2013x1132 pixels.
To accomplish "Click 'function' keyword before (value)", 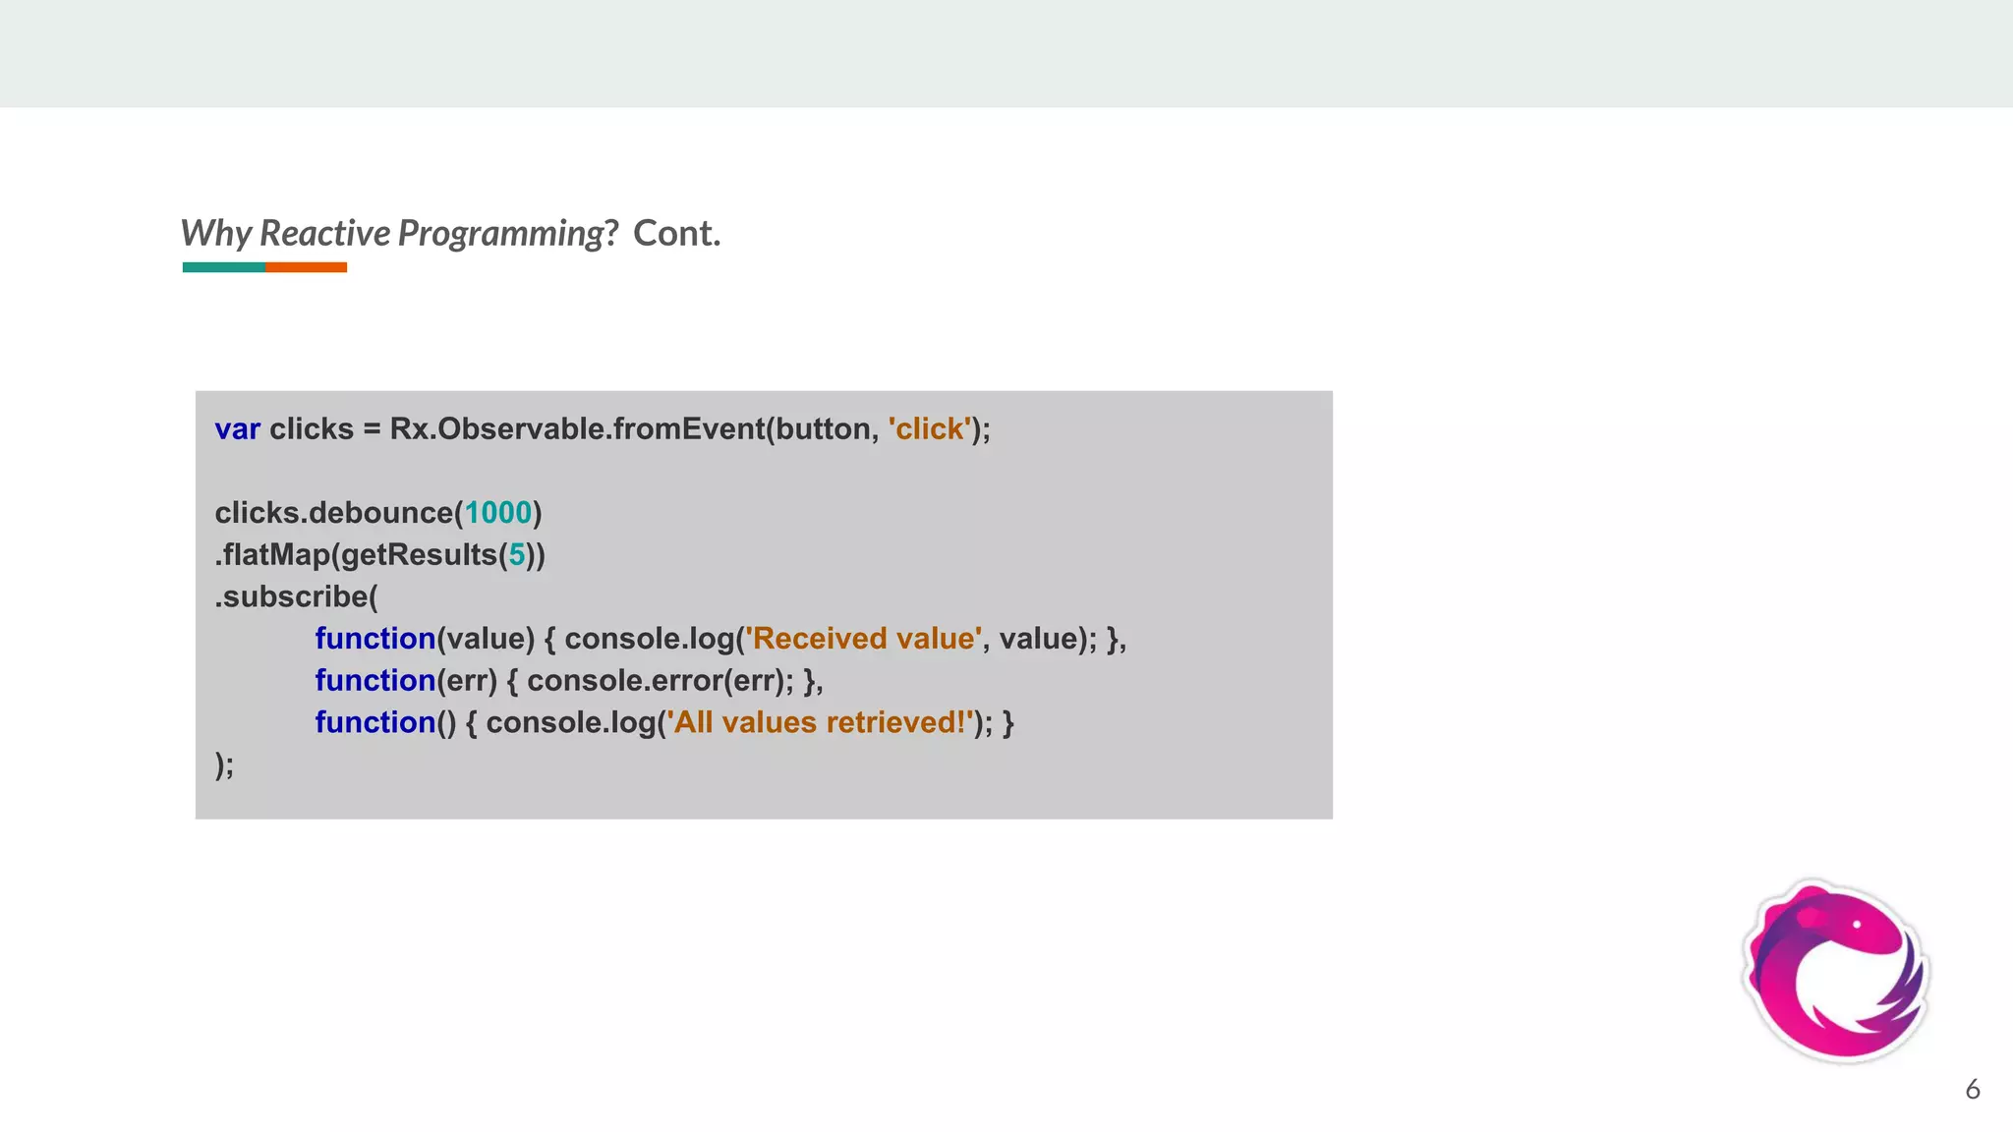I will tap(374, 639).
